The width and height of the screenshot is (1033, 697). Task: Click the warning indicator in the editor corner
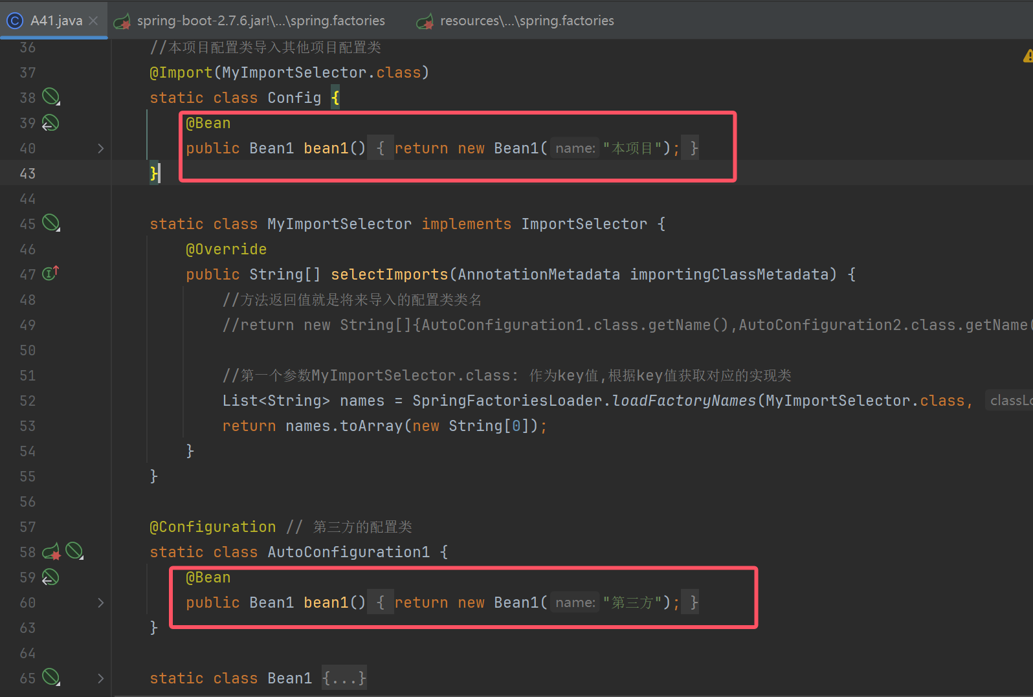(1028, 56)
